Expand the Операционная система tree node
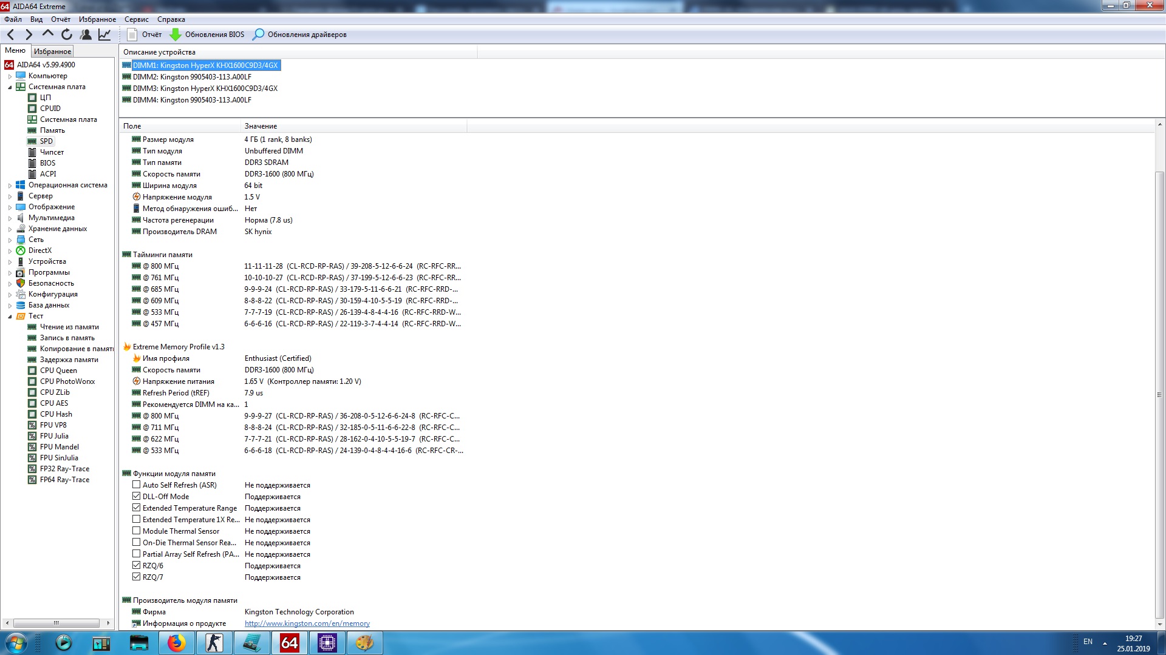This screenshot has width=1166, height=655. pos(10,186)
